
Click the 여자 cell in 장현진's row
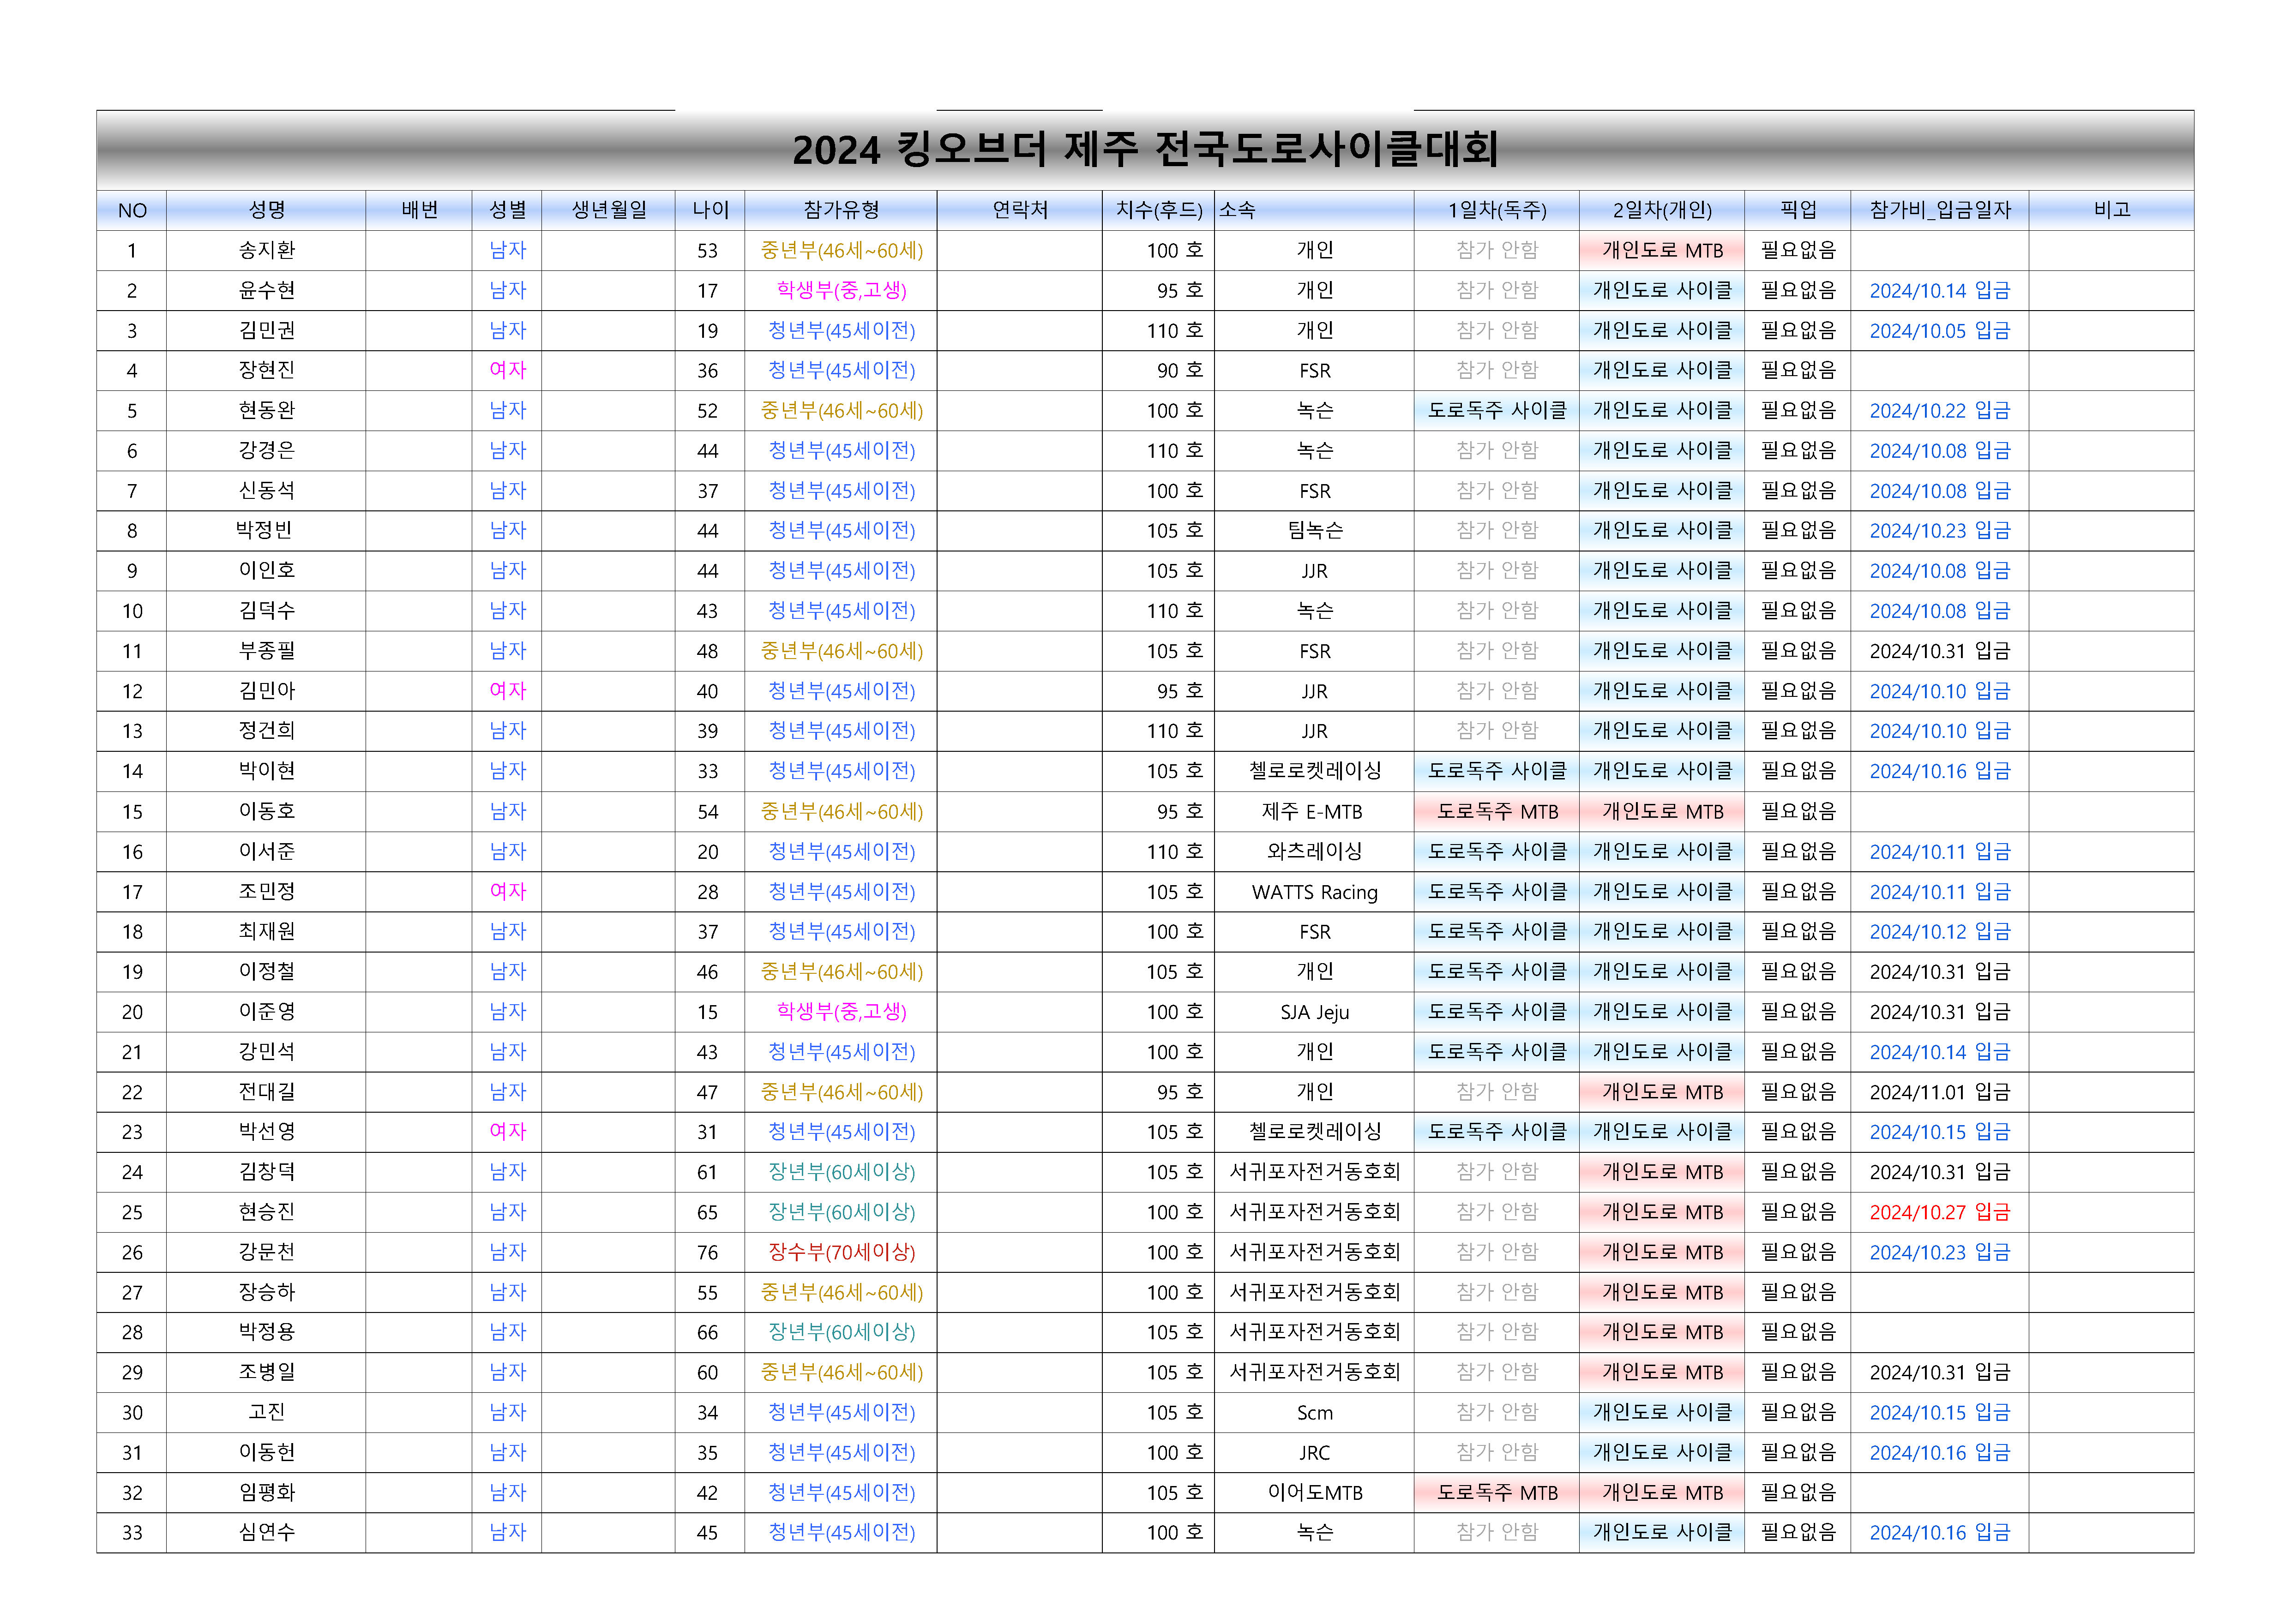[x=507, y=370]
